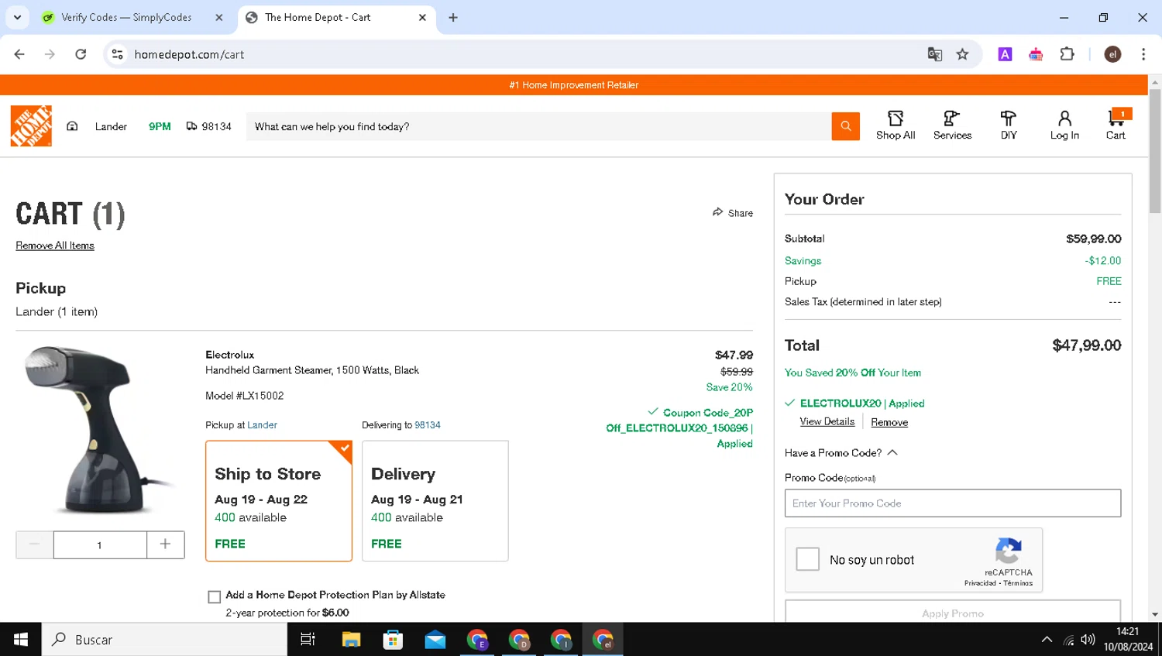Remove the ELECTROLUX20 promo code
Image resolution: width=1162 pixels, height=656 pixels.
pos(889,422)
